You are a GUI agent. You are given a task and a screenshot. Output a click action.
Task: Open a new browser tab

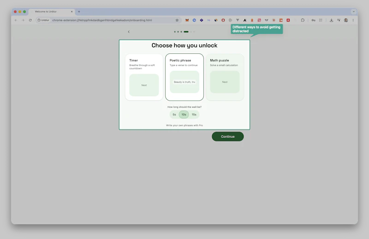click(79, 11)
